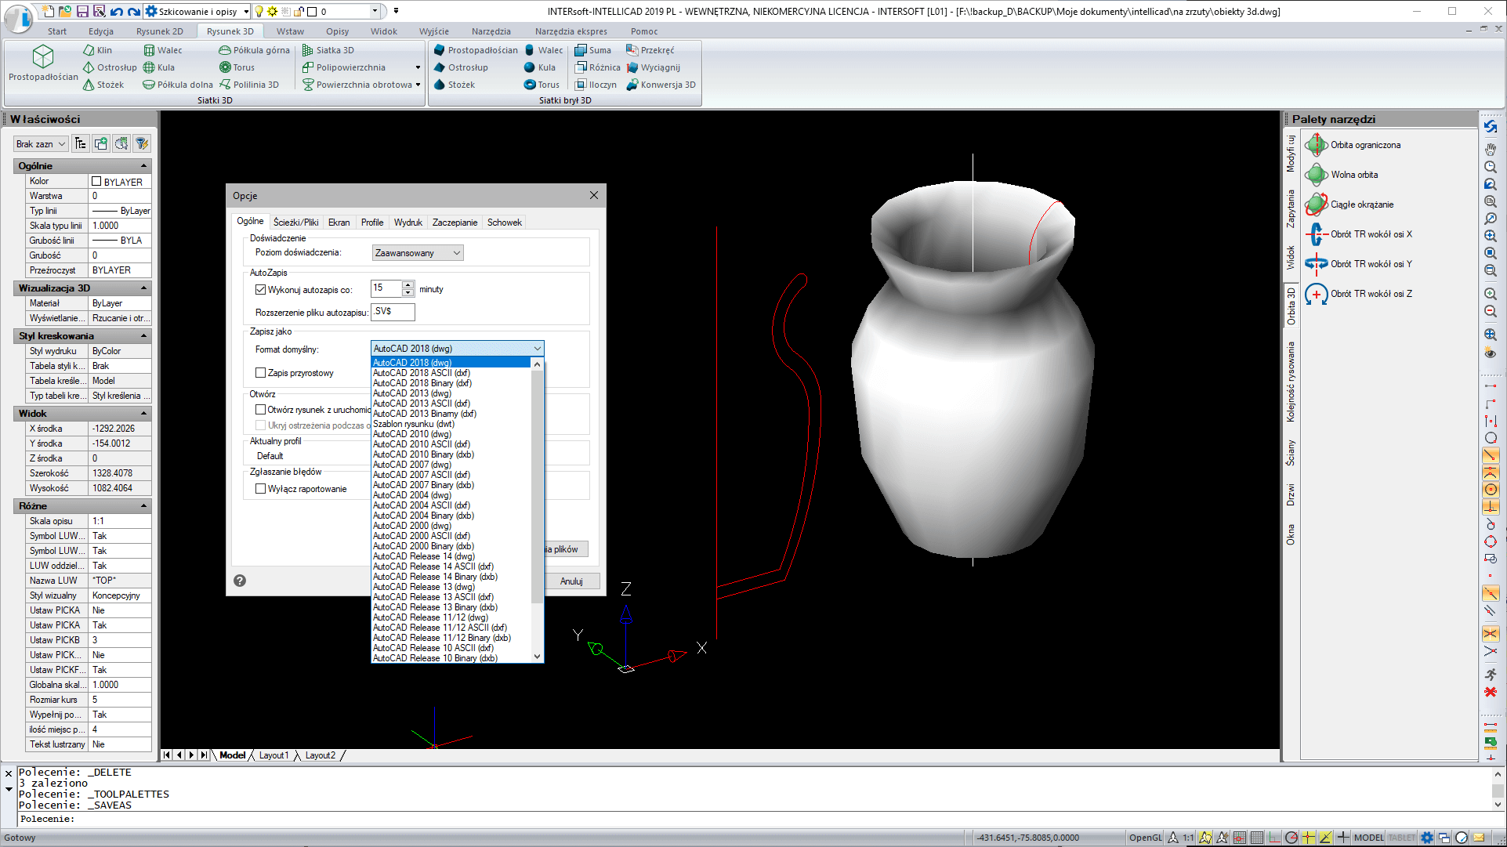Viewport: 1507px width, 847px height.
Task: Click Obrót TR wokół osi Y
Action: click(x=1359, y=264)
